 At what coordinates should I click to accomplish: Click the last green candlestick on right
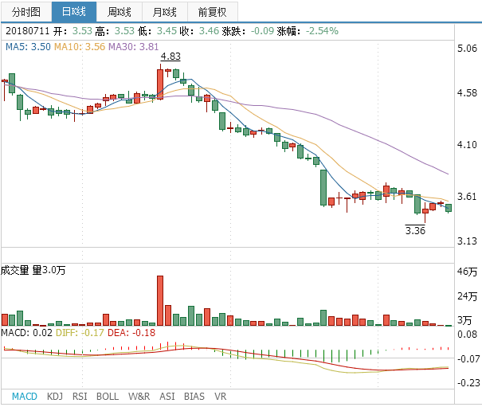coord(449,208)
